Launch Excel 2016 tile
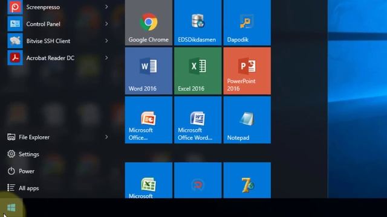Viewport: 387px width, 217px height. coord(198,71)
